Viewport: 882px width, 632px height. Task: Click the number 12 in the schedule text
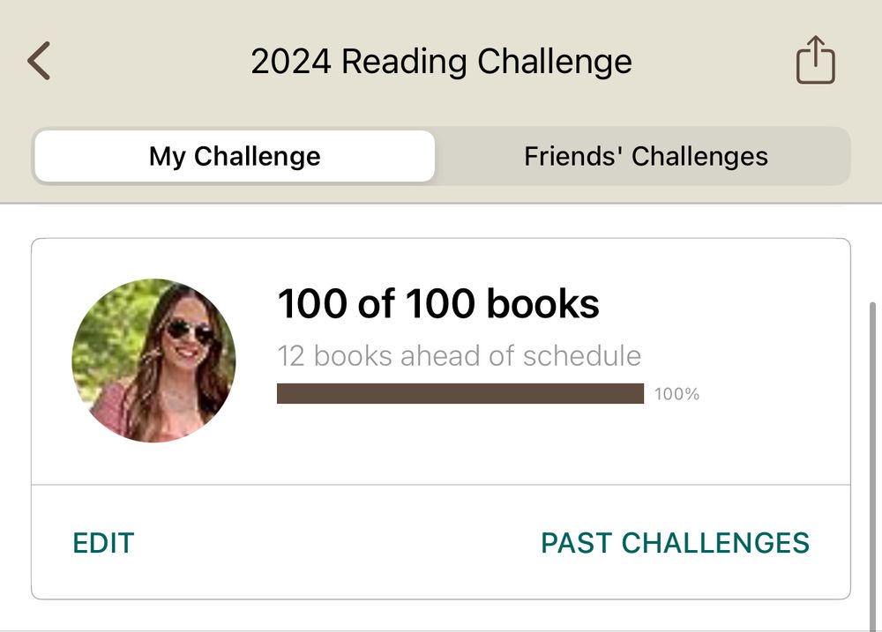291,356
